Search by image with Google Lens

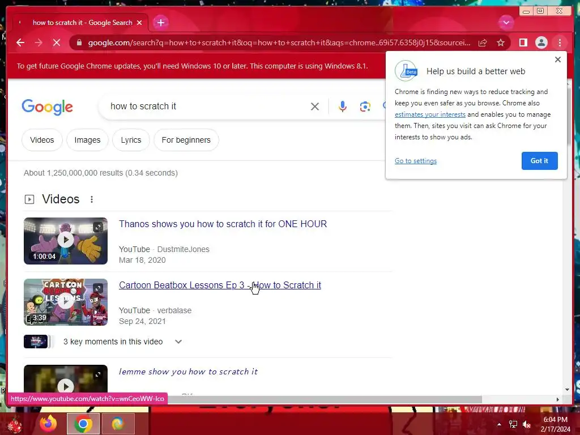coord(365,106)
